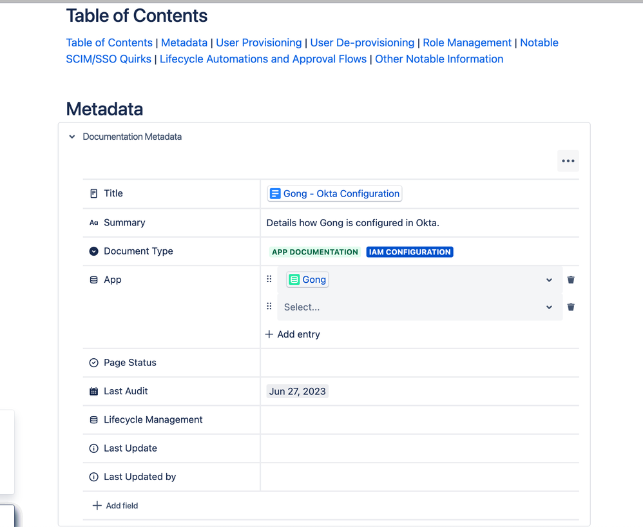643x527 pixels.
Task: Click the Table of Contents heading
Action: point(137,16)
